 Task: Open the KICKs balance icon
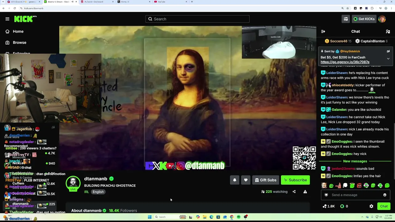(x=342, y=206)
